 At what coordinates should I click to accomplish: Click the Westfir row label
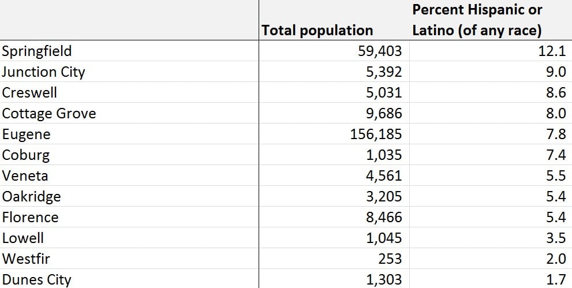coord(129,259)
